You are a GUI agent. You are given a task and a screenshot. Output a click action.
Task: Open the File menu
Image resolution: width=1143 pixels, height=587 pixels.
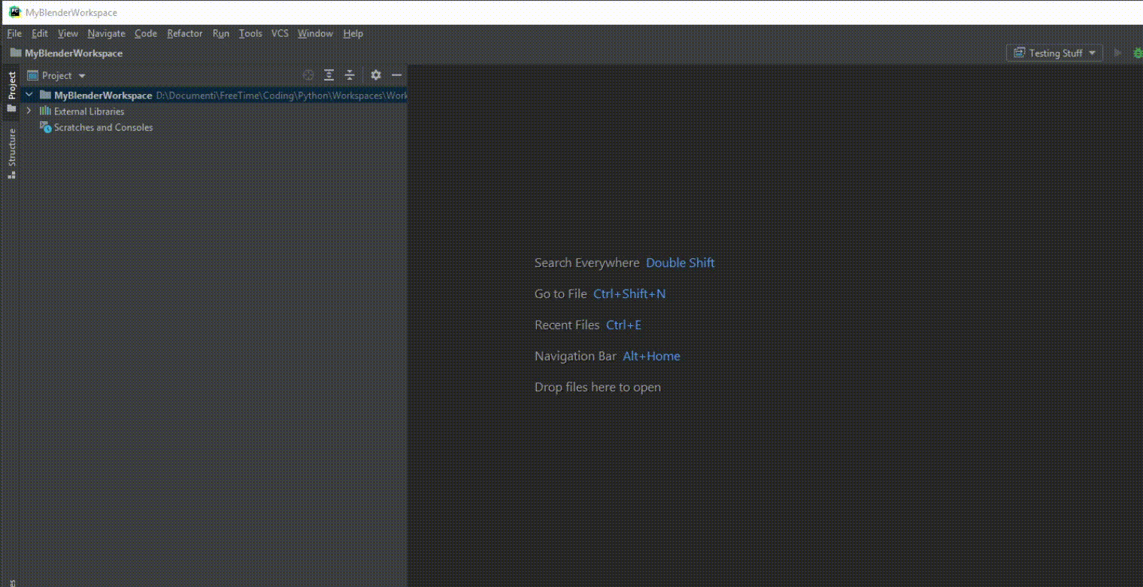coord(14,33)
